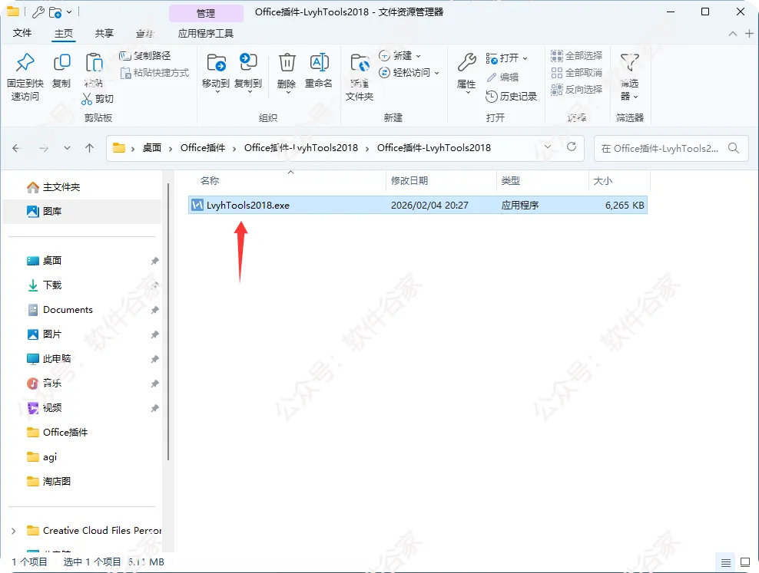Create a New folder
Image resolution: width=759 pixels, height=573 pixels.
click(x=360, y=77)
